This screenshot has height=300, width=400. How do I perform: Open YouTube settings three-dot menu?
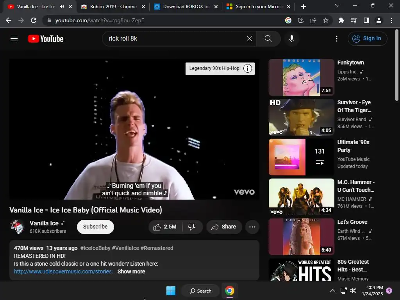(x=337, y=39)
